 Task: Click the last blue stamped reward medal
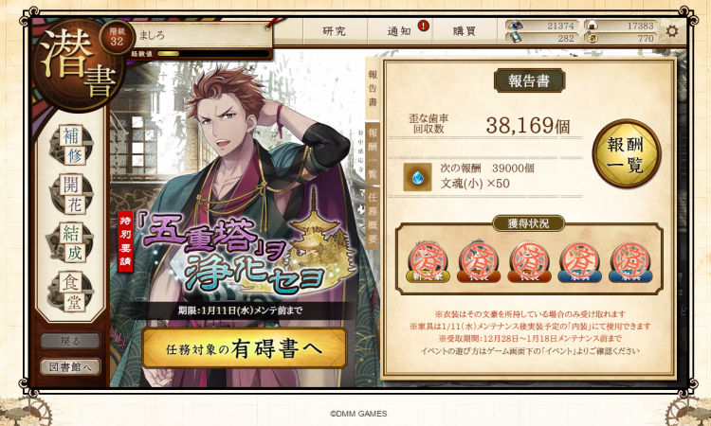pyautogui.click(x=629, y=262)
